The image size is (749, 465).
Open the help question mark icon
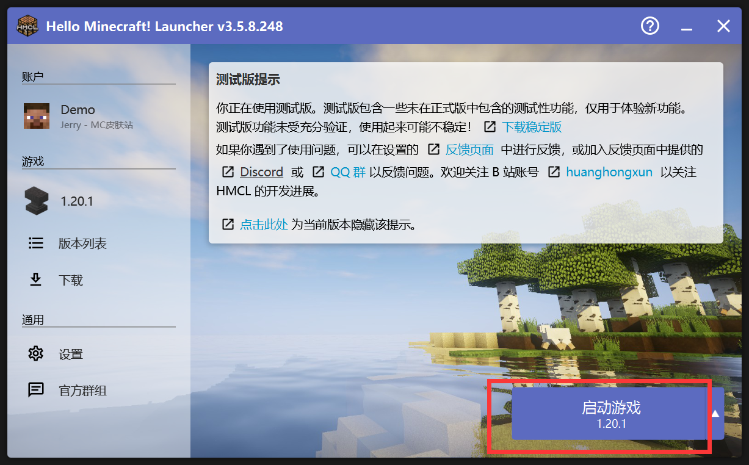649,26
